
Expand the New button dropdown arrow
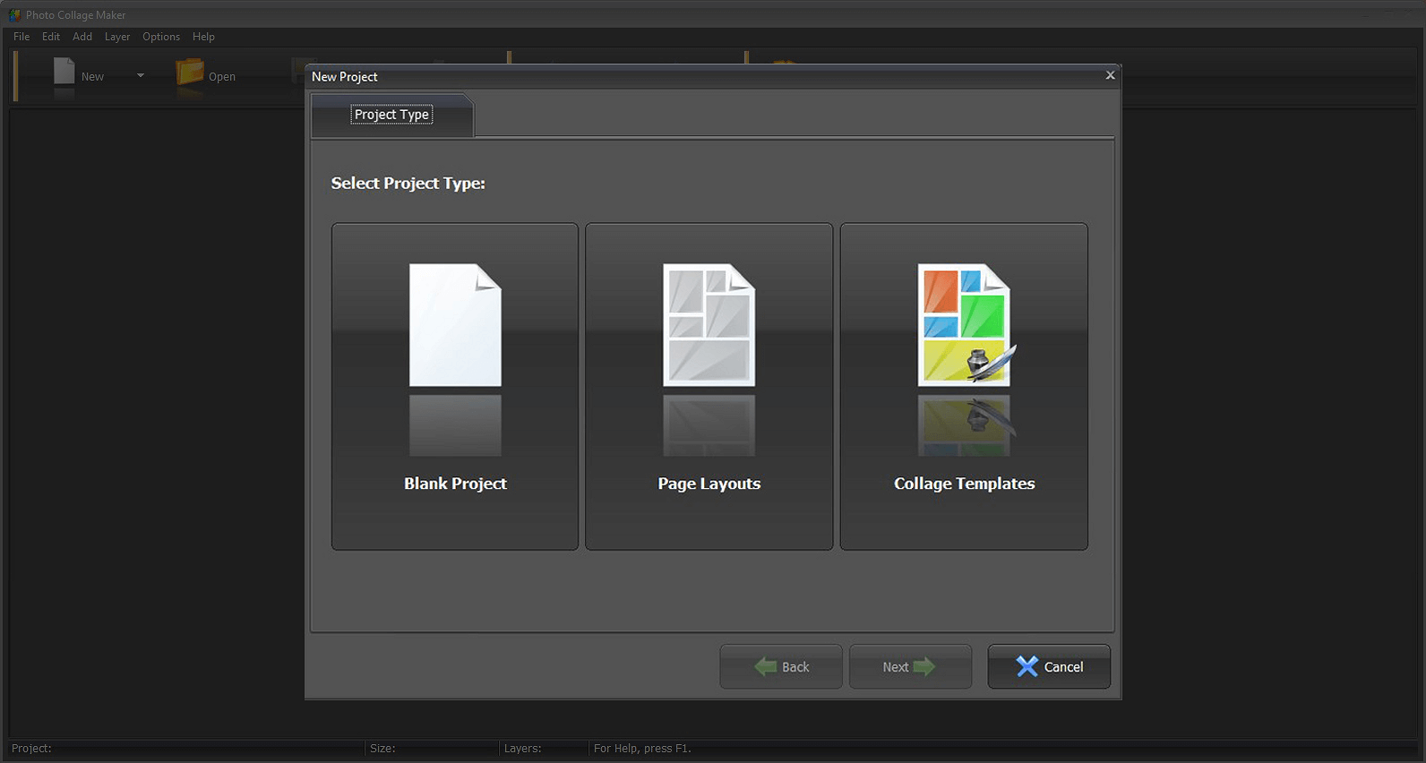pos(141,76)
